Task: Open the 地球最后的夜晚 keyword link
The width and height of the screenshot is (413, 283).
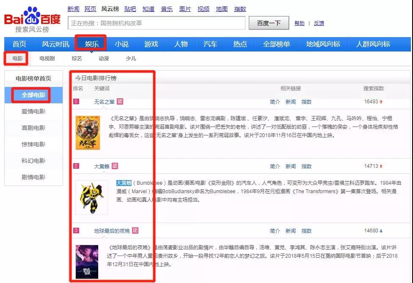Action: pyautogui.click(x=112, y=231)
